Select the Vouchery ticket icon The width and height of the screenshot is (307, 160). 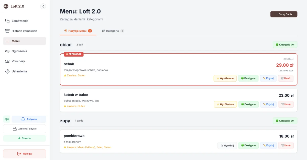coord(7,61)
